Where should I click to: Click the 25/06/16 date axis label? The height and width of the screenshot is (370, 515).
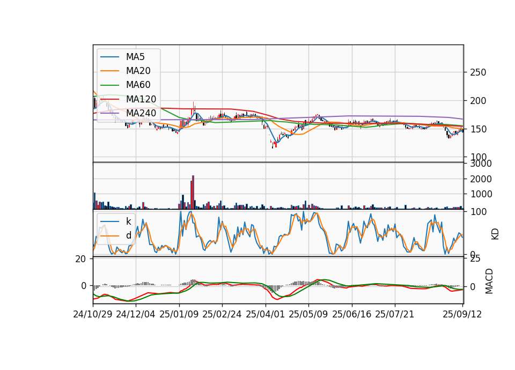tap(352, 314)
